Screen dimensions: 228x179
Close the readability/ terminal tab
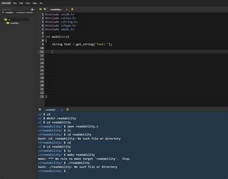(62, 110)
